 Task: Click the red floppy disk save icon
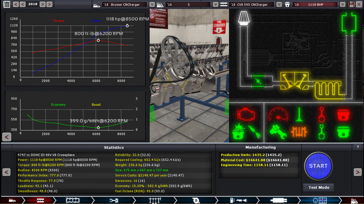point(351,4)
